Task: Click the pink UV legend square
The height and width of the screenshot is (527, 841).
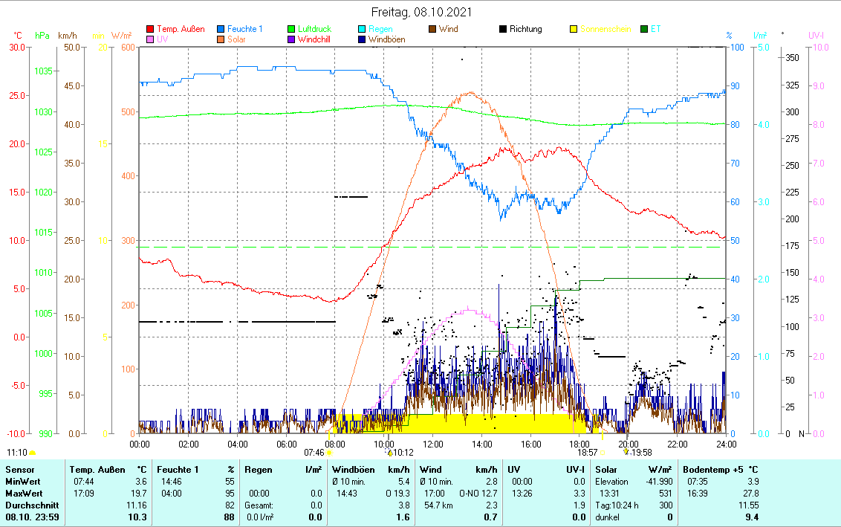Action: (x=151, y=39)
